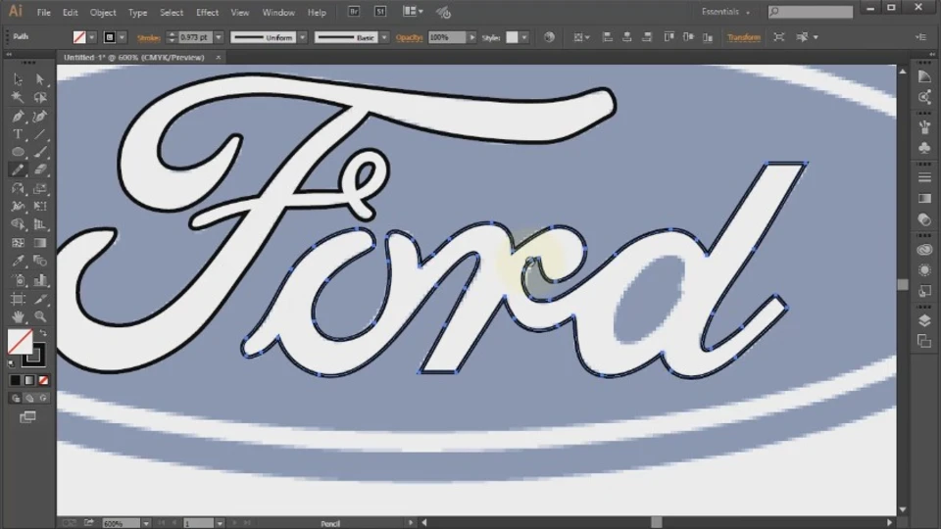Set paint mode to None
This screenshot has height=529, width=941.
click(x=43, y=380)
